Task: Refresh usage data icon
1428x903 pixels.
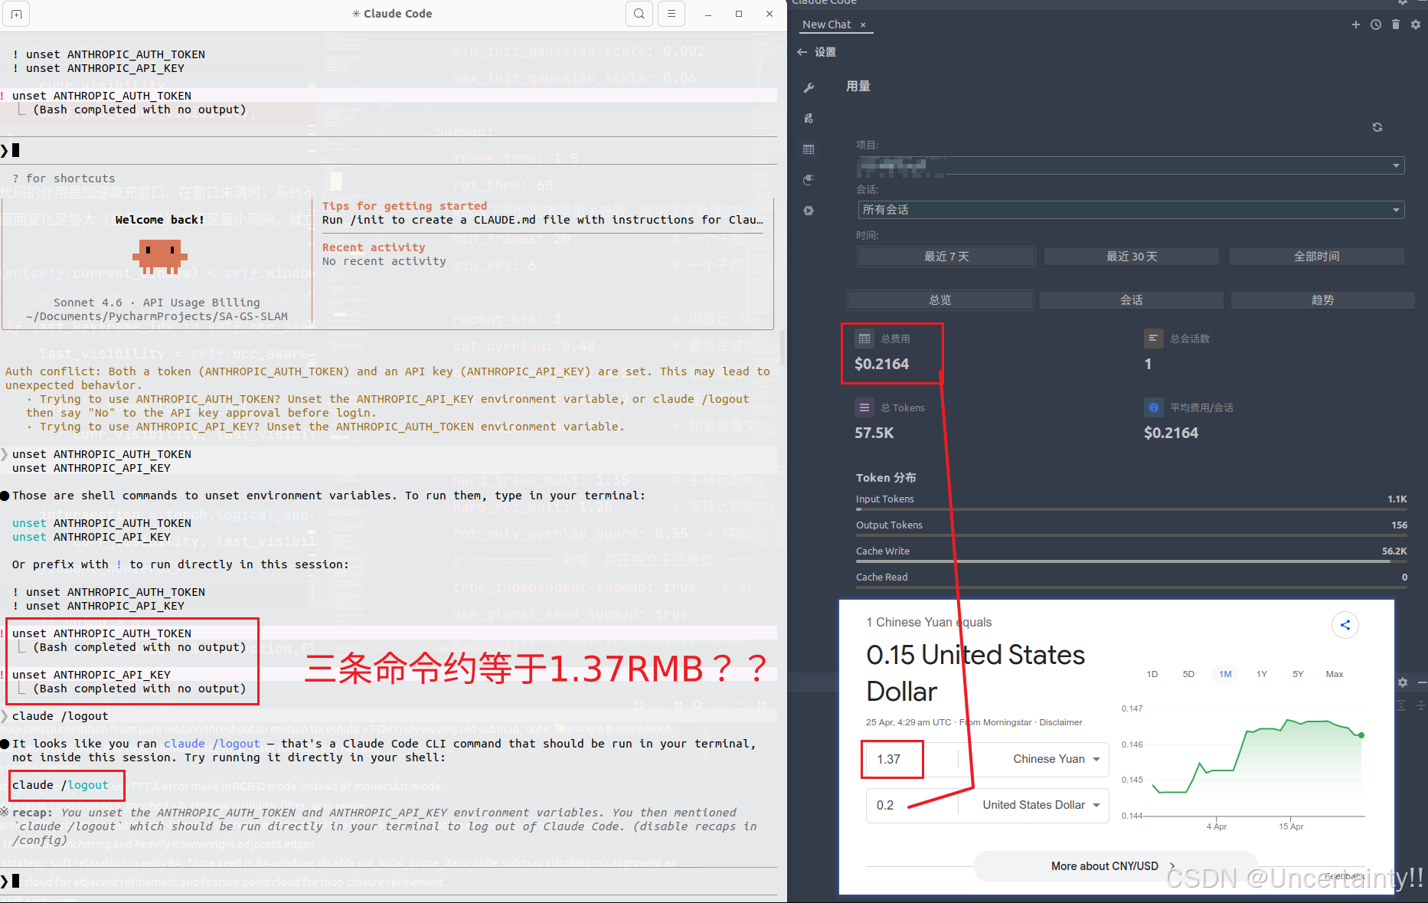Action: pos(1377,127)
